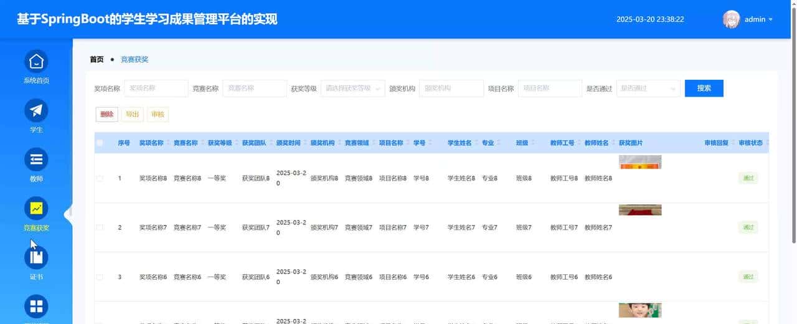Toggle the select-all header checkbox
The image size is (797, 324).
(x=100, y=143)
